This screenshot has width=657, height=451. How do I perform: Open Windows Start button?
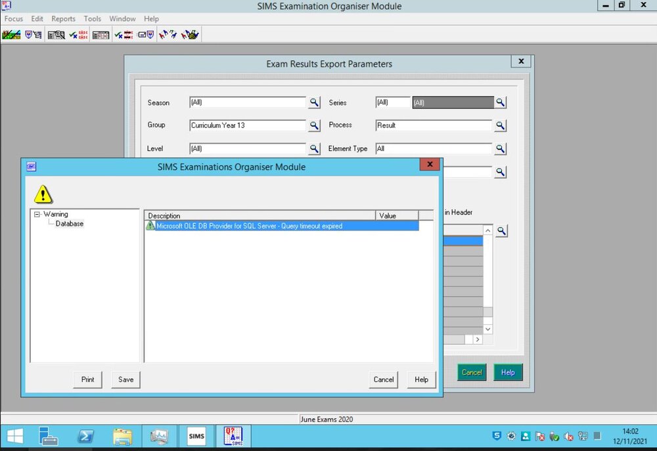point(15,437)
